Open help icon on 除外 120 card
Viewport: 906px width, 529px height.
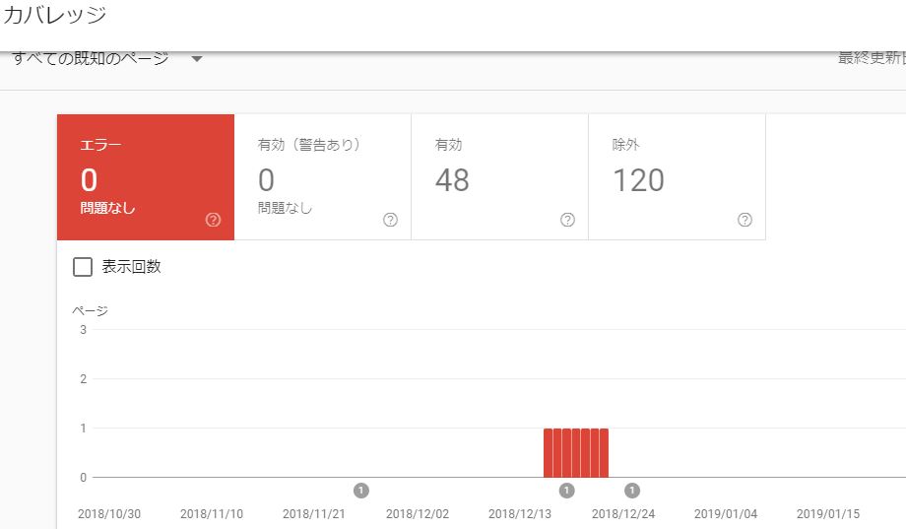click(x=744, y=220)
